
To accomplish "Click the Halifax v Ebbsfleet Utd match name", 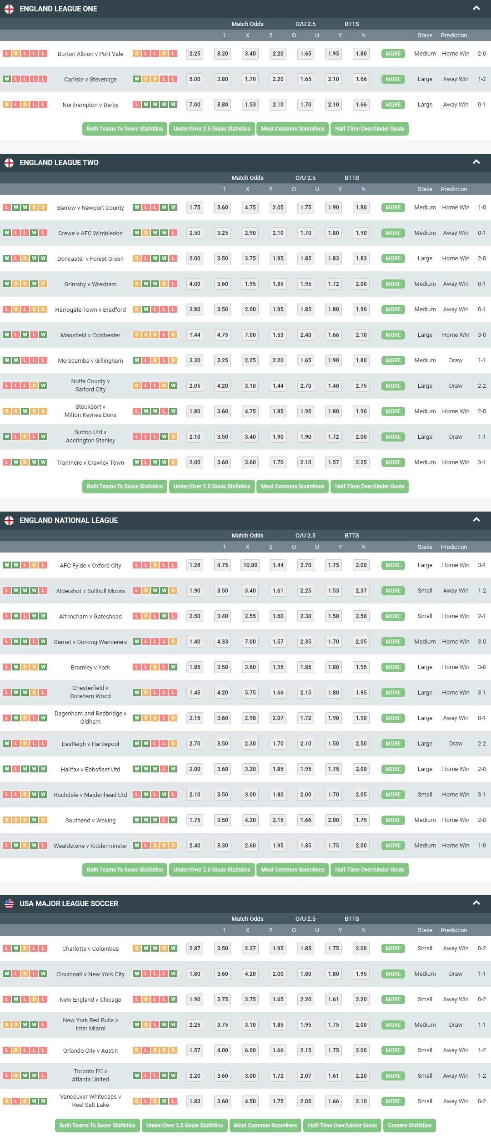I will click(90, 770).
